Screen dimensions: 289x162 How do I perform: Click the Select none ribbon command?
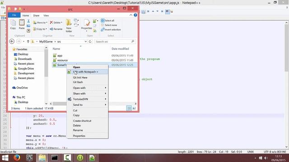coord(109,25)
